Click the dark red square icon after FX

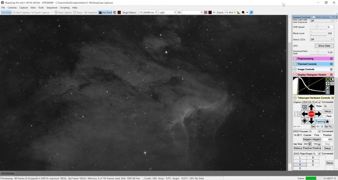pyautogui.click(x=210, y=13)
